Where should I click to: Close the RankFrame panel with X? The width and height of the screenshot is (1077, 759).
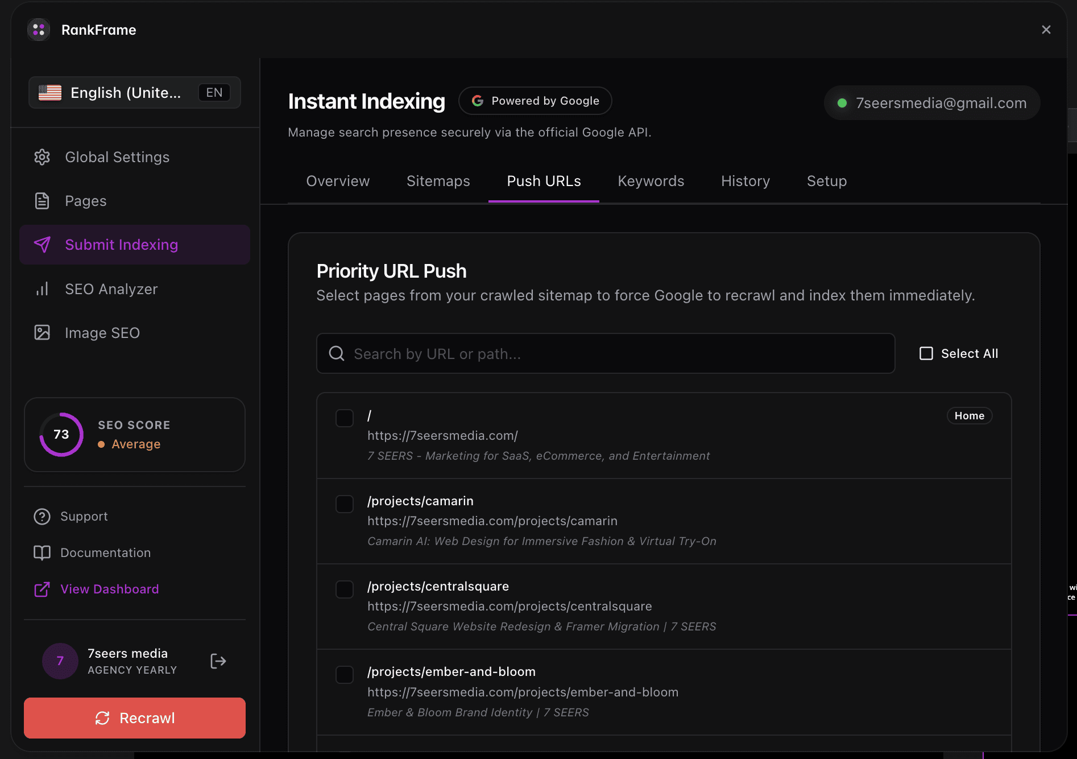(1046, 30)
